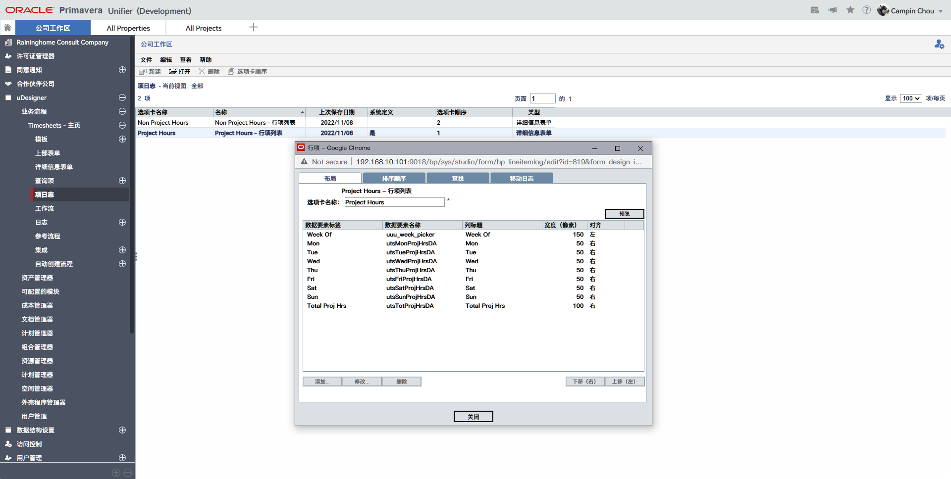Collapse all sidebar nodes with bottom minus icon
951x479 pixels.
[128, 473]
